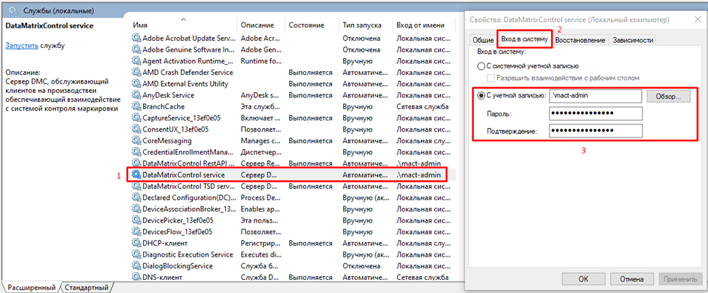Toggle Разрешить взаимодействие с рабочим столом checkbox

491,78
